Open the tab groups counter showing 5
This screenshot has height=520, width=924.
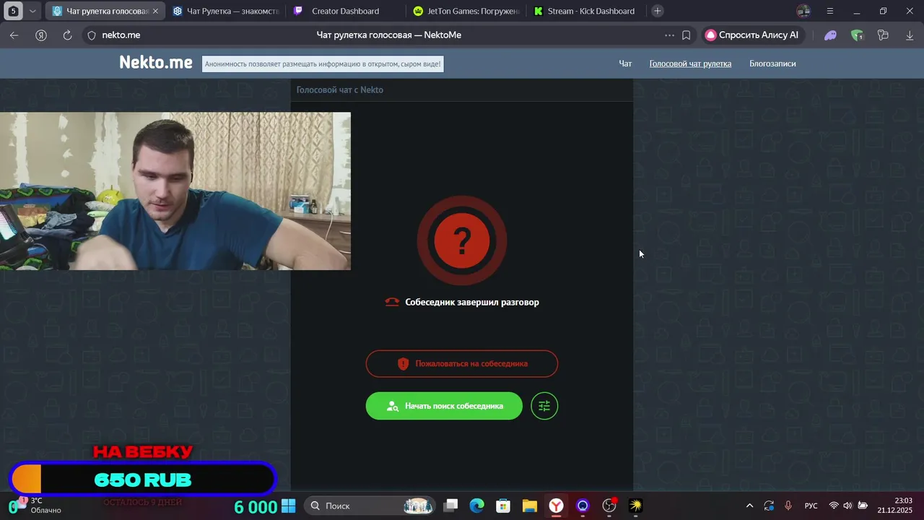[x=13, y=11]
